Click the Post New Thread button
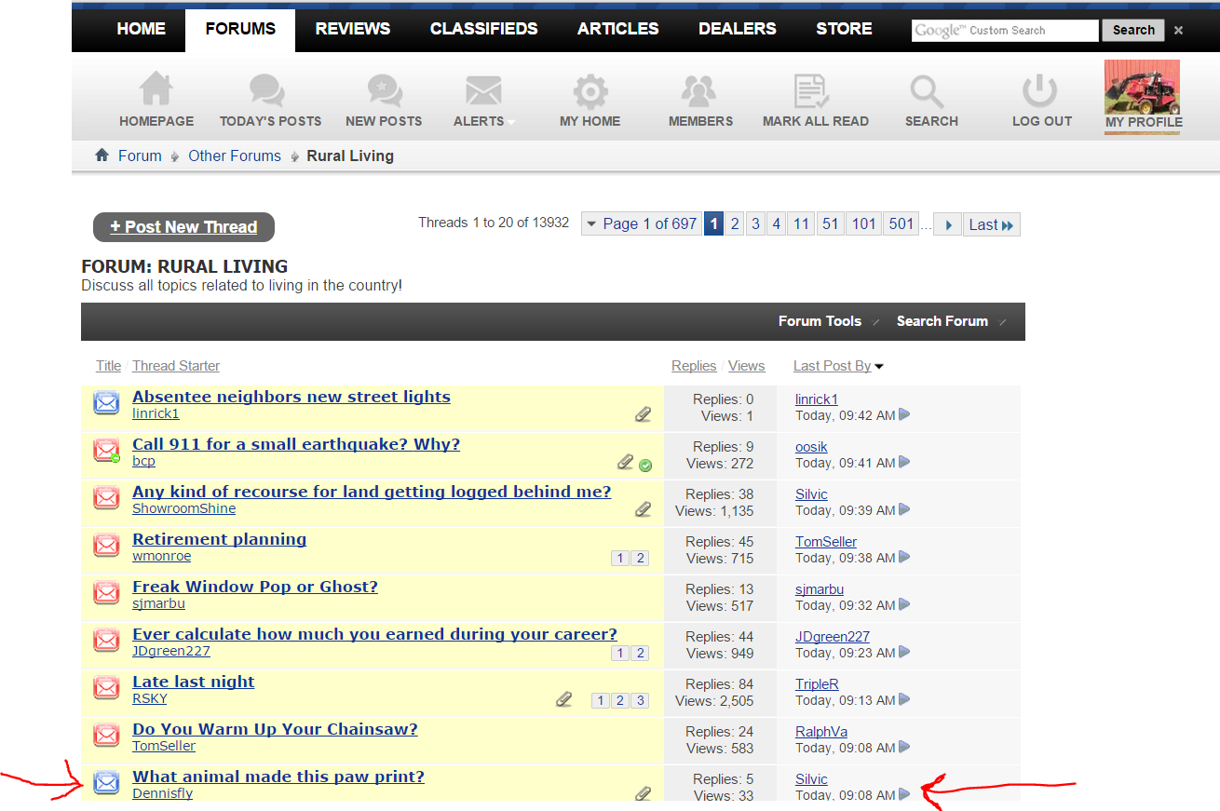The height and width of the screenshot is (811, 1220). tap(183, 227)
